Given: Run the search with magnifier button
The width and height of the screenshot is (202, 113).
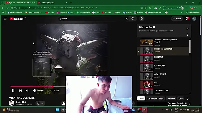Looking at the screenshot, I should pos(133,19).
